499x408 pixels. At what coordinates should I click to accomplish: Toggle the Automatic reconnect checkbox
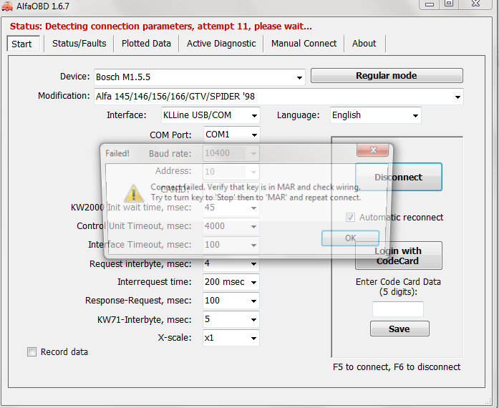click(x=351, y=218)
